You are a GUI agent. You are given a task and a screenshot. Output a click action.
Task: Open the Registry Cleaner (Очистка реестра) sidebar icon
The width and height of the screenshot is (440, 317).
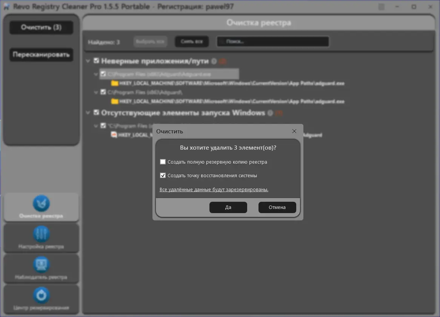pos(41,203)
